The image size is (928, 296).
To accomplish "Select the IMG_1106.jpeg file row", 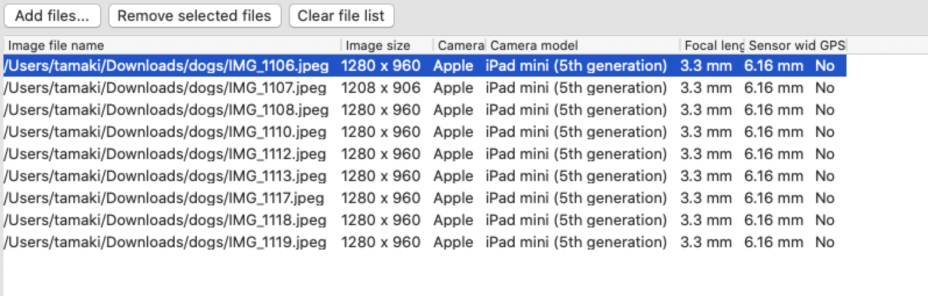I will coord(166,66).
